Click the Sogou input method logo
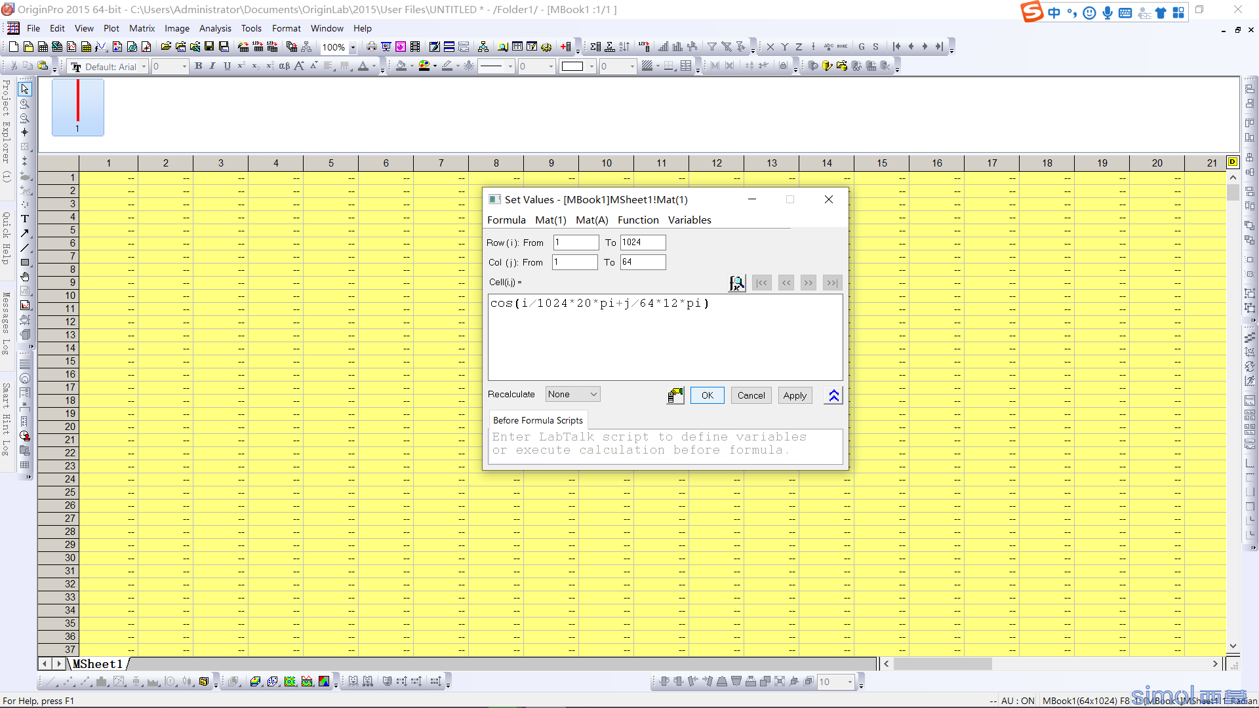The width and height of the screenshot is (1259, 708). [x=1031, y=12]
